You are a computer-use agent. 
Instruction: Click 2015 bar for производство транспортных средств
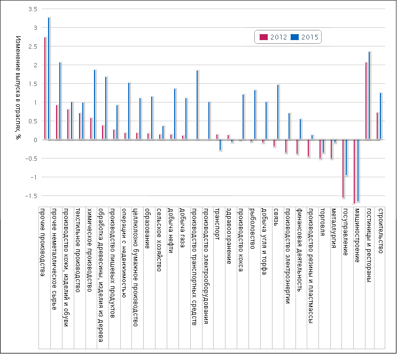tap(197, 105)
